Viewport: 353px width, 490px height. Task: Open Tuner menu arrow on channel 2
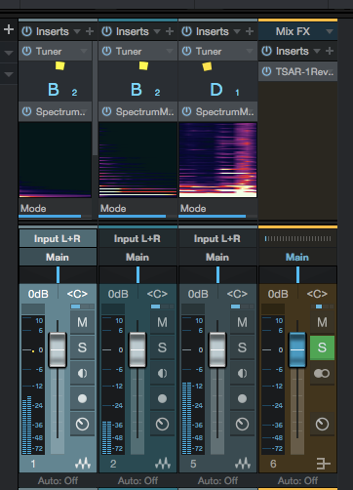coord(170,51)
